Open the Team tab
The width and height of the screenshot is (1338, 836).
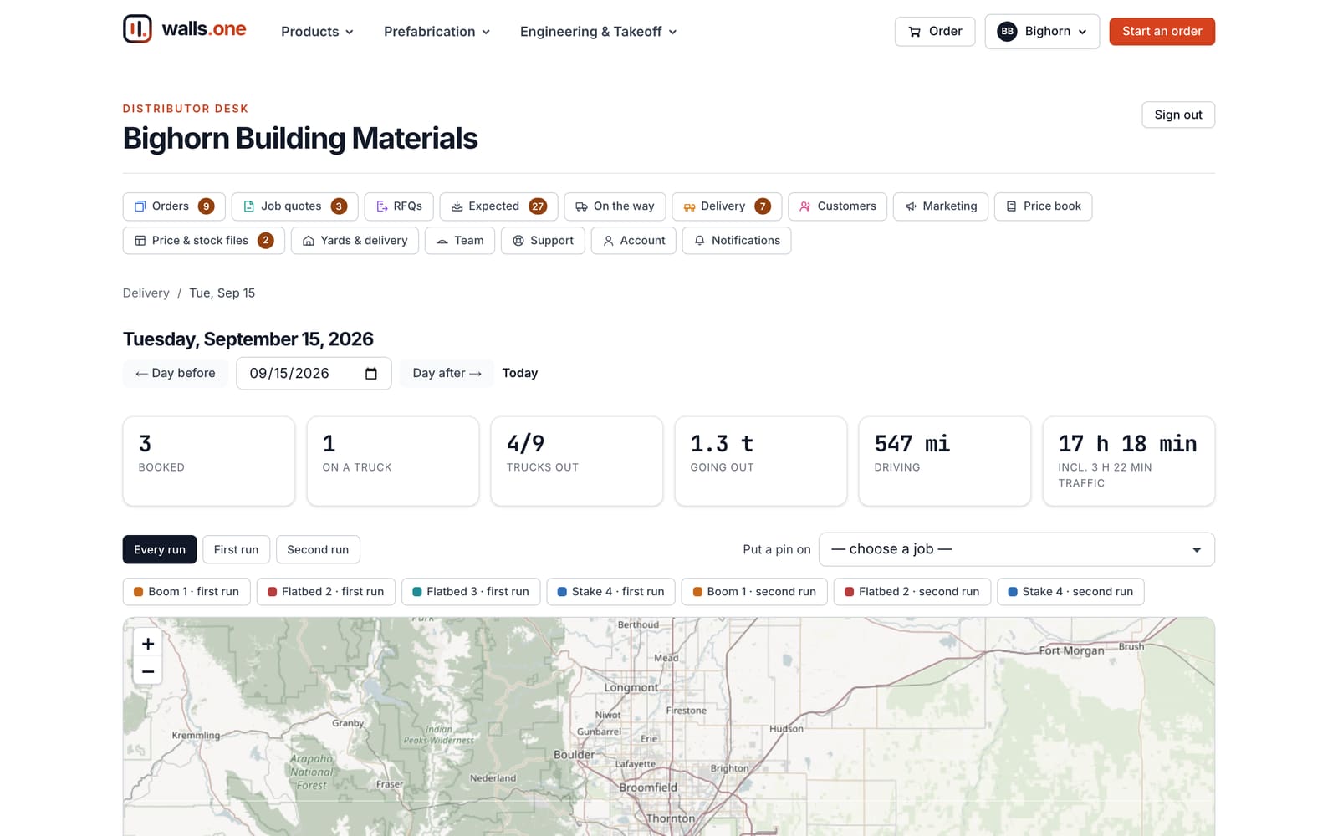pos(460,241)
